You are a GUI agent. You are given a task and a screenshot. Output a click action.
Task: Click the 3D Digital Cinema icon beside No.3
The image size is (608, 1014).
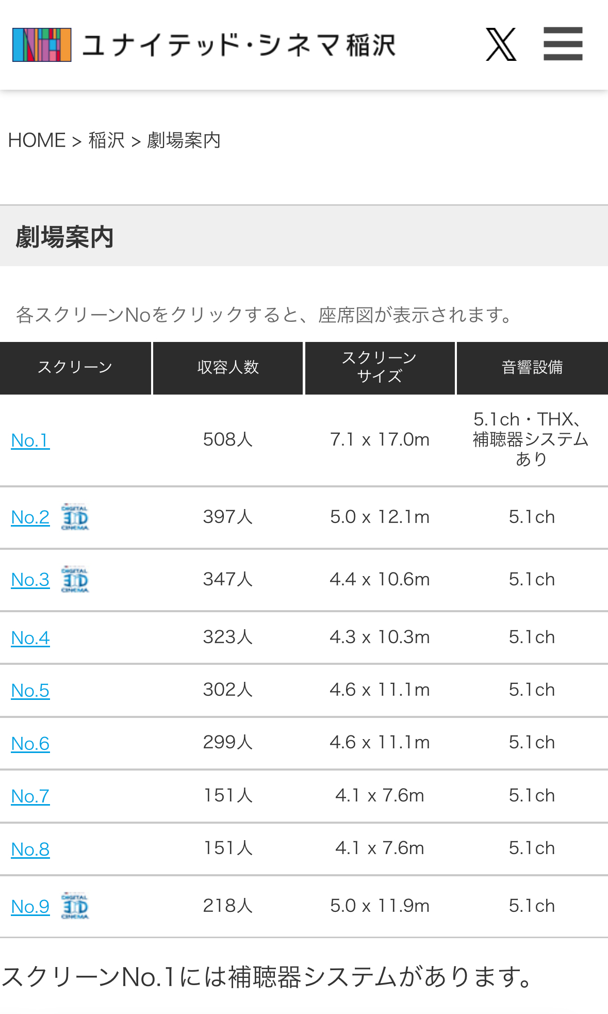coord(75,579)
